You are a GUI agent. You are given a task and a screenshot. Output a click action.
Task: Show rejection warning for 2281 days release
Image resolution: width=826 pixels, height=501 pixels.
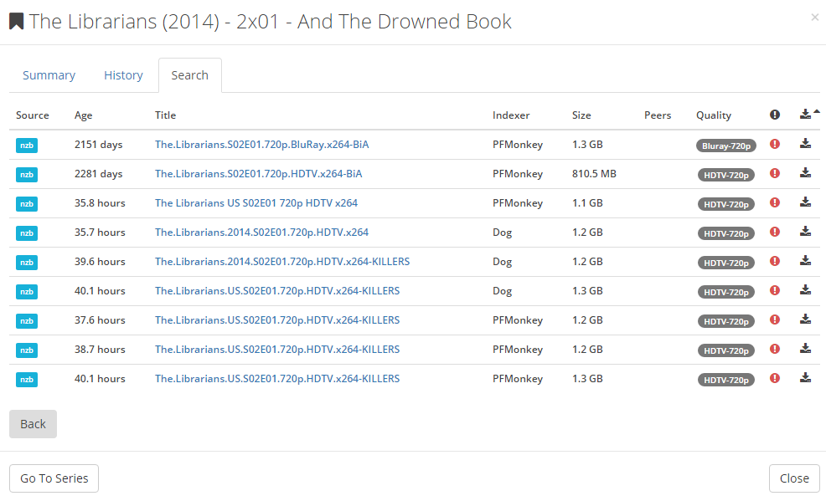(x=775, y=173)
